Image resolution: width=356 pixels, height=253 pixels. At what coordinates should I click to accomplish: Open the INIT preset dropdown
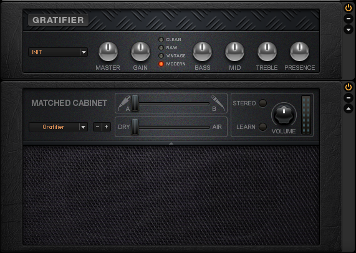point(58,52)
